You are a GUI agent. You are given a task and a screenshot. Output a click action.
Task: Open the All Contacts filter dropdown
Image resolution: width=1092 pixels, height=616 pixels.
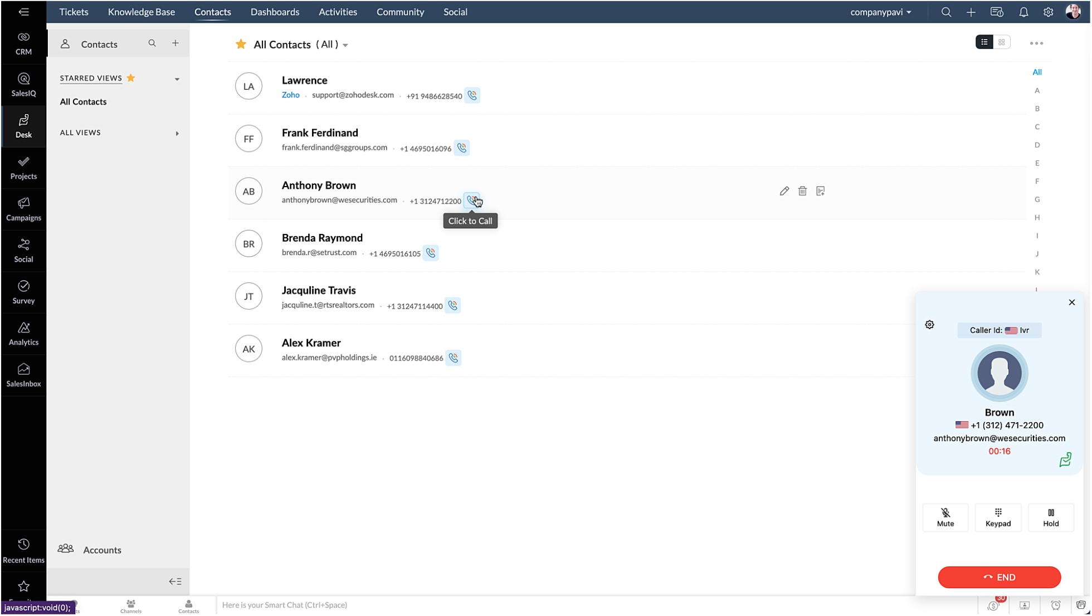tap(344, 45)
